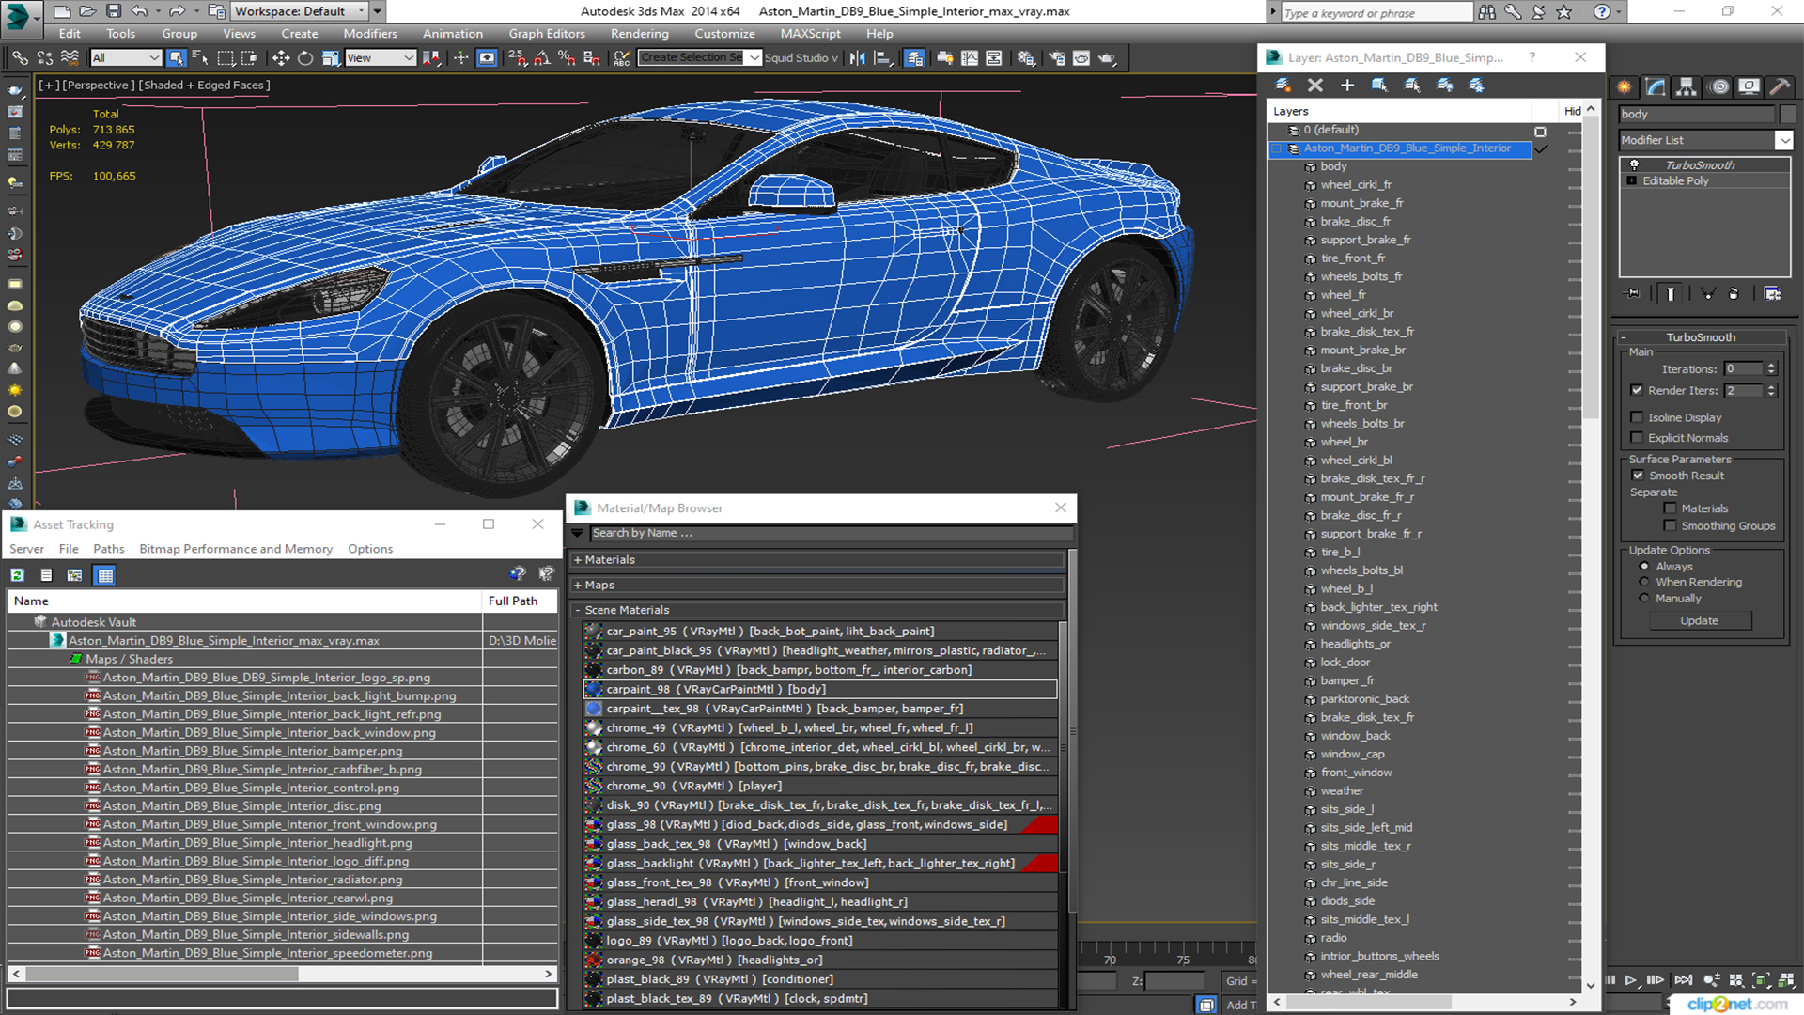
Task: Open the Display command panel tab
Action: coord(1749,86)
